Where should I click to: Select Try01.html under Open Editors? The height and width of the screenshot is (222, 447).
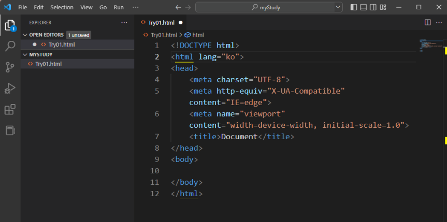(78, 45)
